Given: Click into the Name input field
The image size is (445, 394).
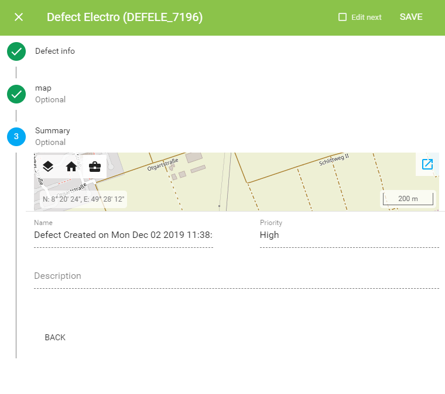Looking at the screenshot, I should coord(124,235).
